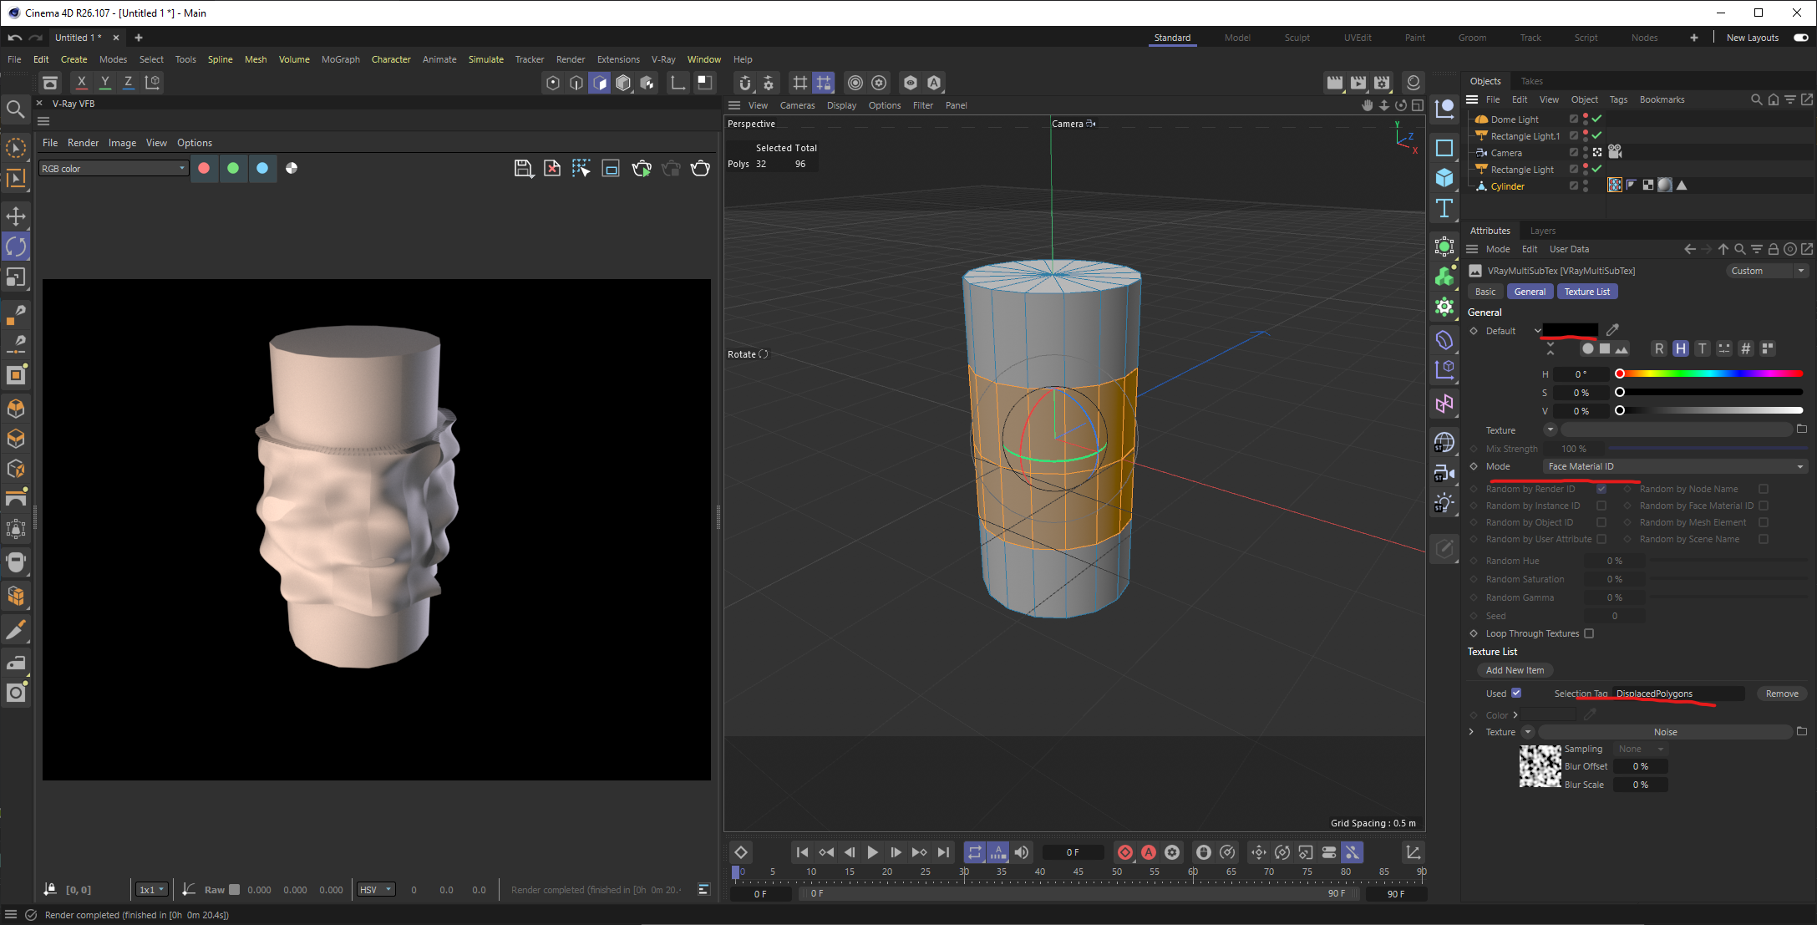
Task: Play the animation forward
Action: click(x=872, y=852)
